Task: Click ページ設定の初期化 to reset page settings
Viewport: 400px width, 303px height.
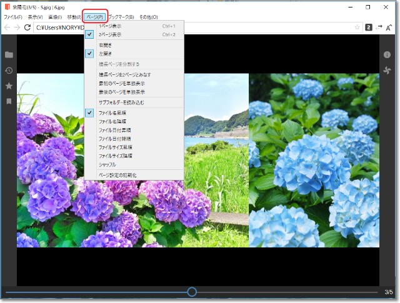Action: click(x=117, y=175)
